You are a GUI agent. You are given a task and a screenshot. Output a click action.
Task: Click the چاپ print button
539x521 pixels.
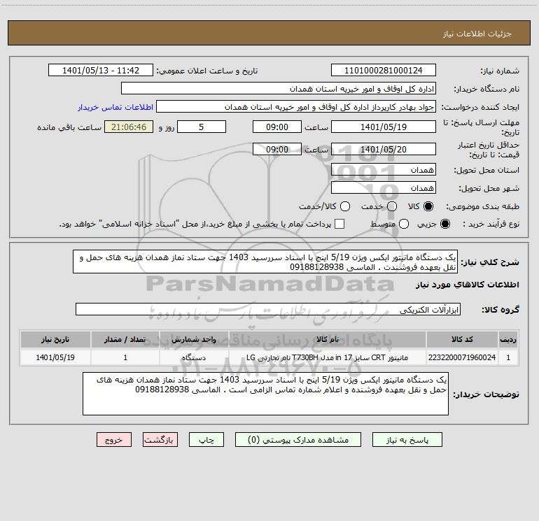click(206, 440)
